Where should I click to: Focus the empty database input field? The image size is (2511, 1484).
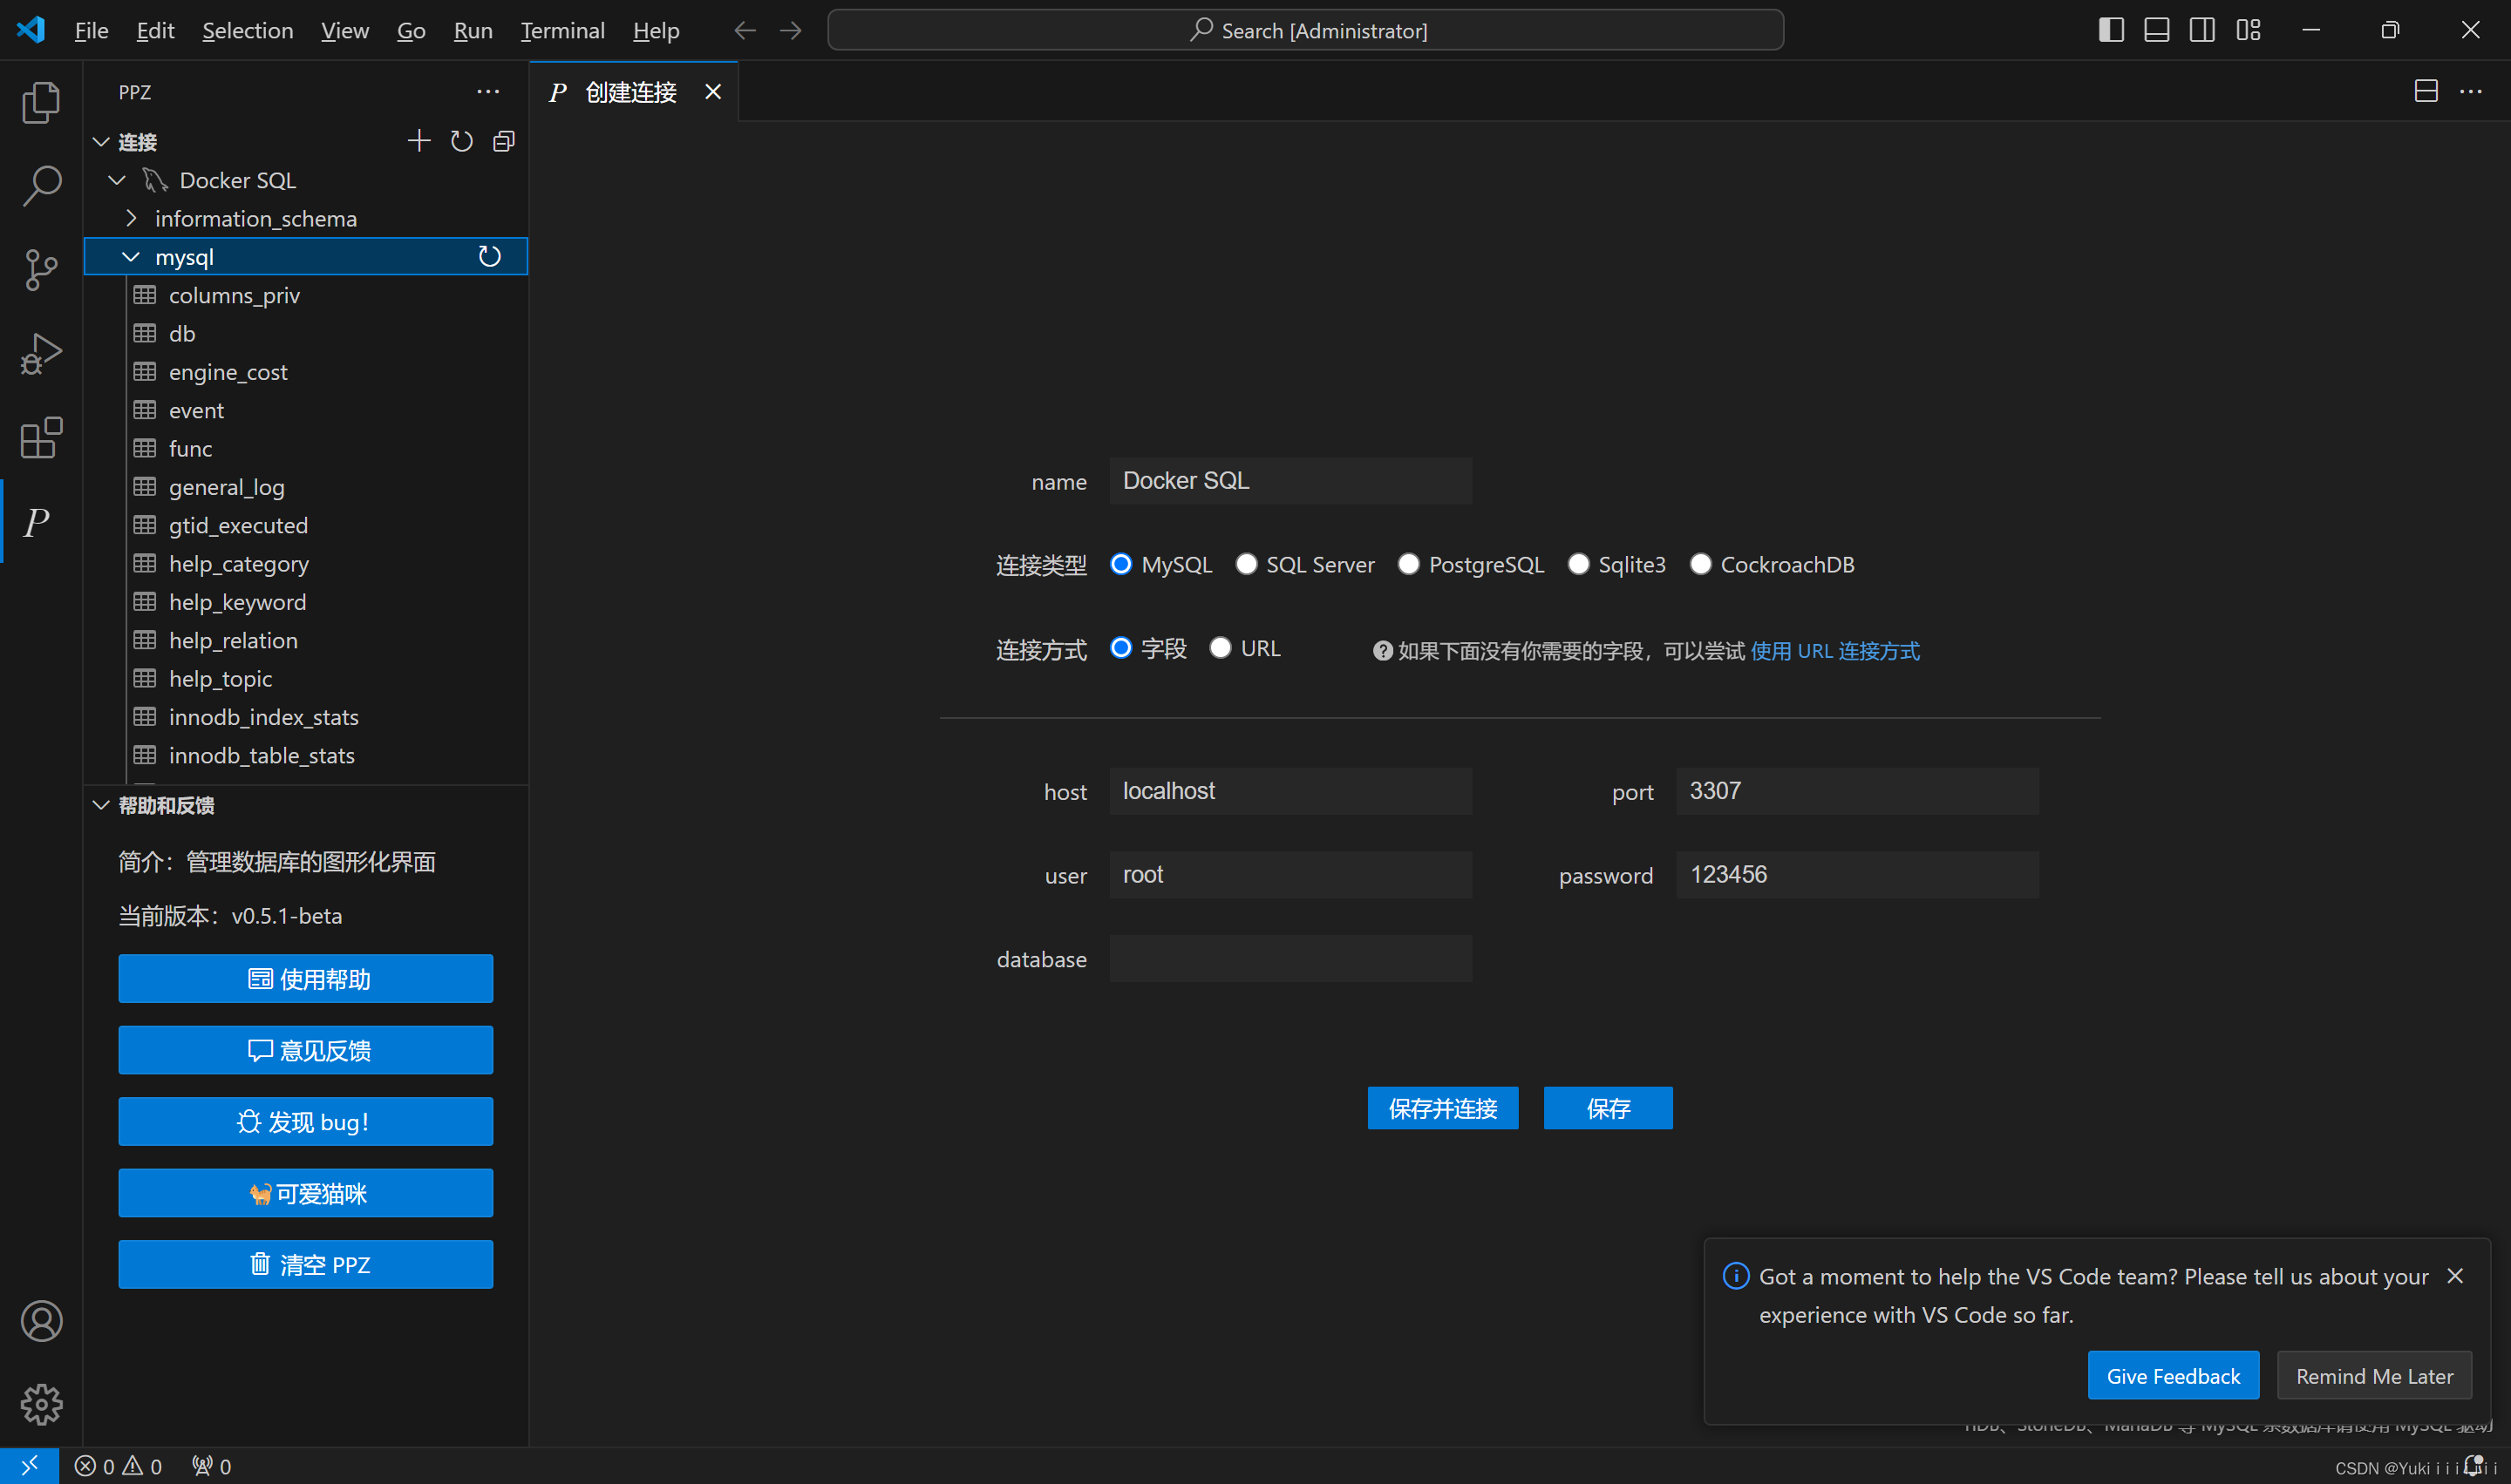click(1290, 959)
